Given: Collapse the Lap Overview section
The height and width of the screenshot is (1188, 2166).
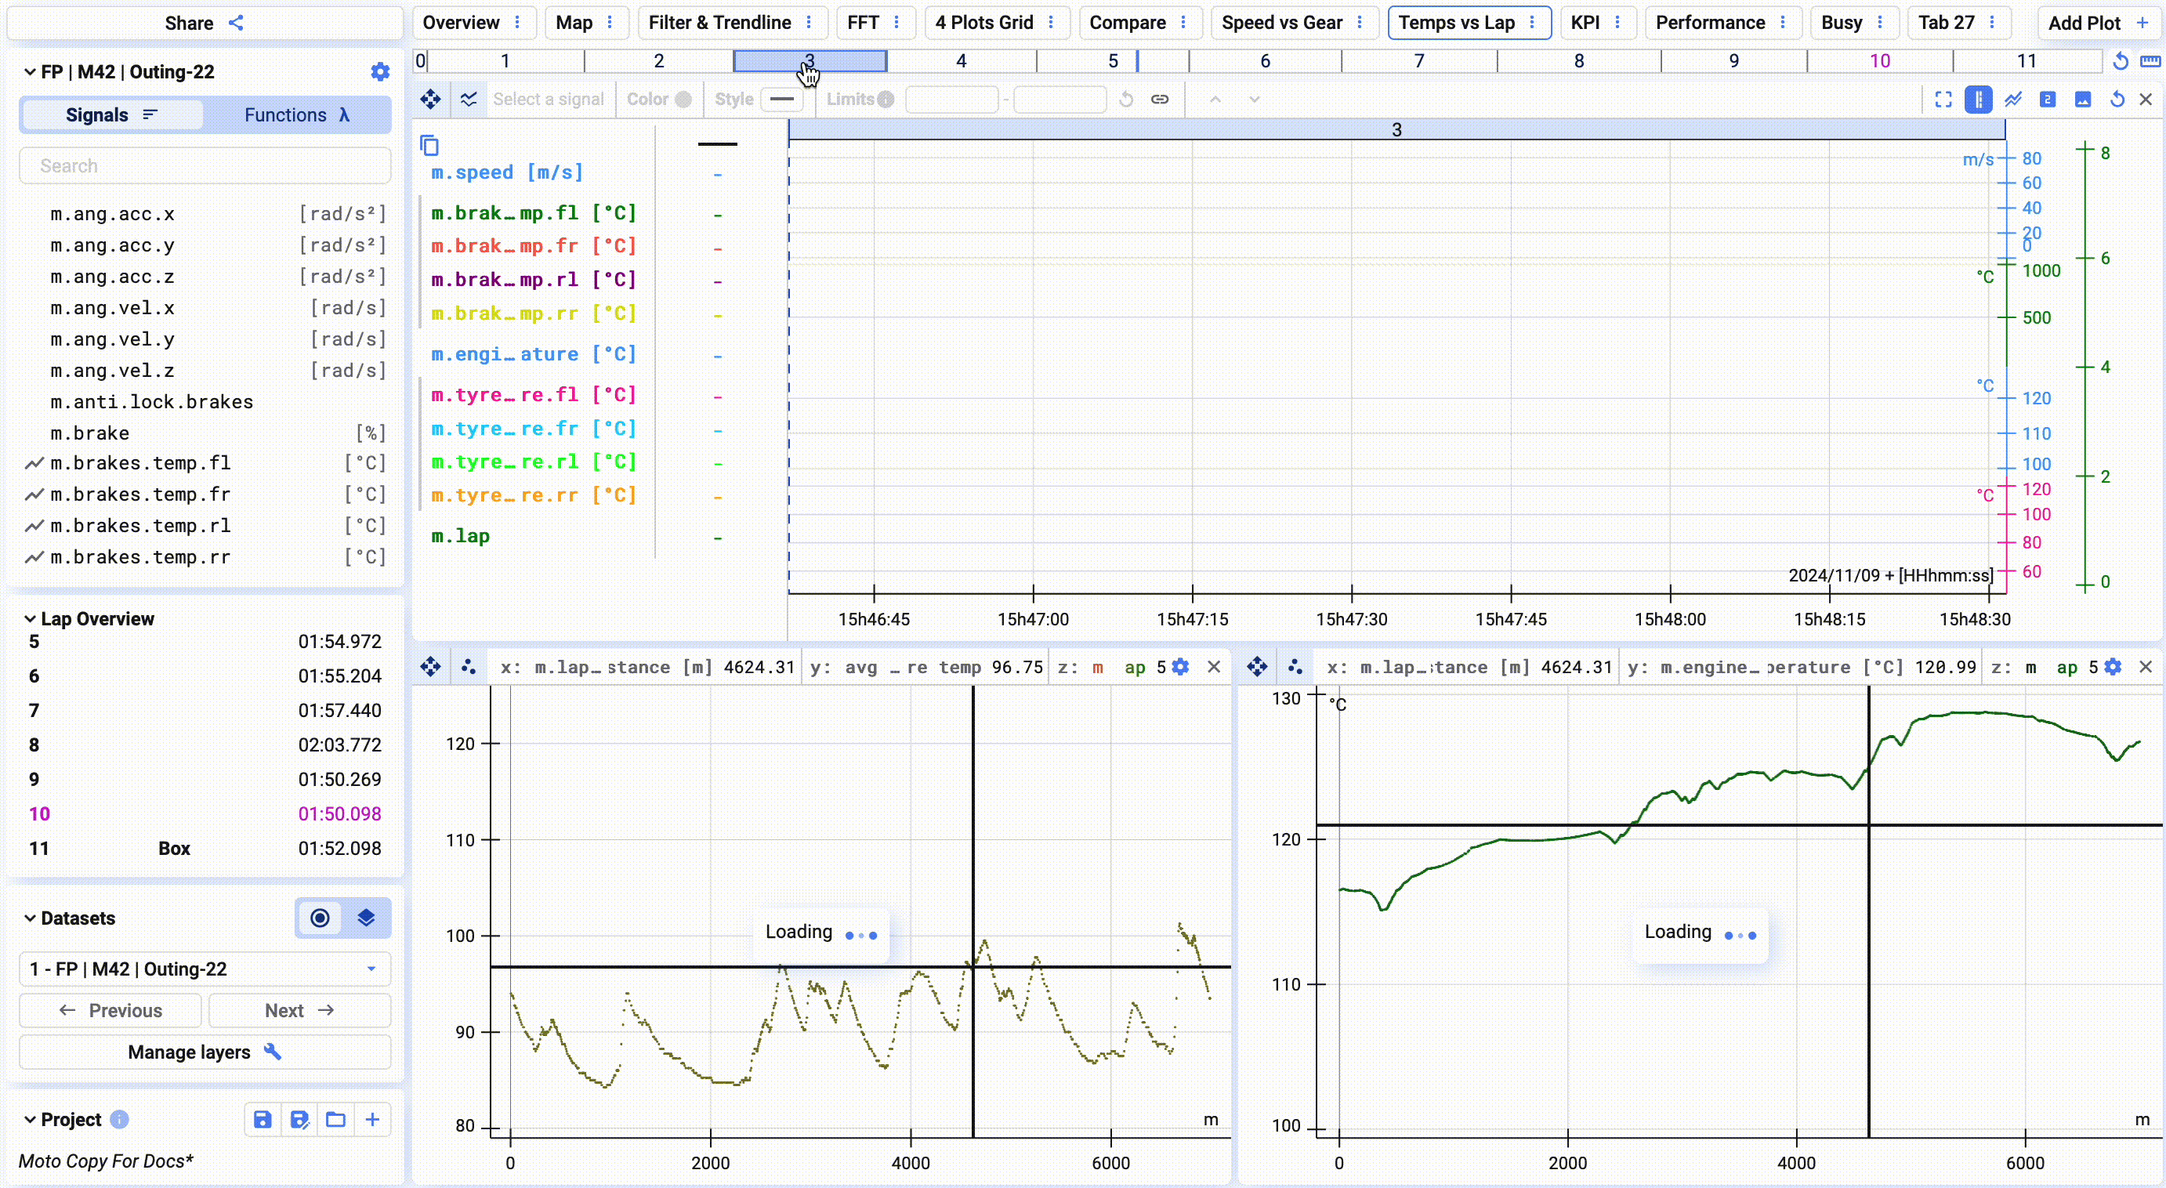Looking at the screenshot, I should click(x=30, y=619).
